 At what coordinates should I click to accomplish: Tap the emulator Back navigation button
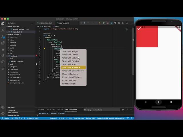coord(146,102)
